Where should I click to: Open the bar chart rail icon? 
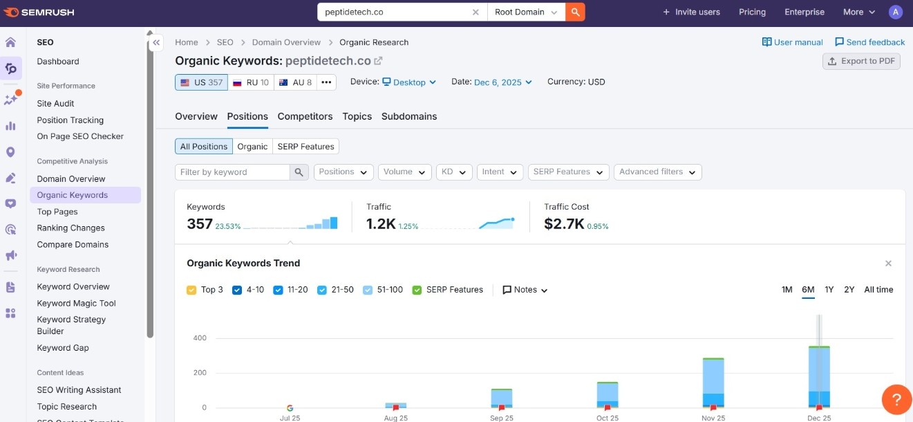(x=10, y=126)
